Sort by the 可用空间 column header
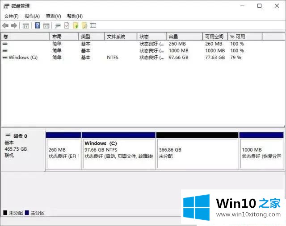Viewport: 286px width, 226px height. 215,37
